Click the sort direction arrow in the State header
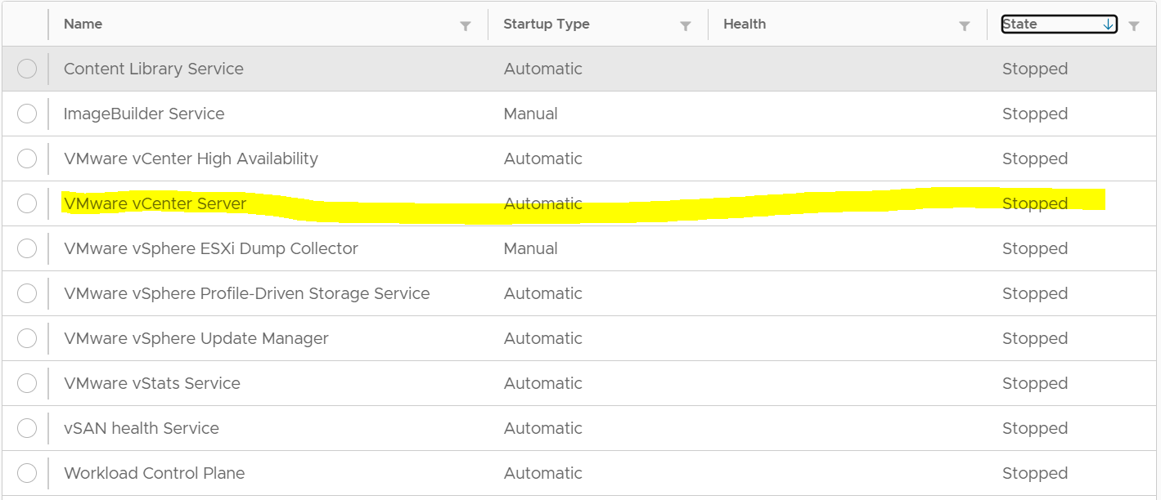The width and height of the screenshot is (1161, 500). (1106, 24)
